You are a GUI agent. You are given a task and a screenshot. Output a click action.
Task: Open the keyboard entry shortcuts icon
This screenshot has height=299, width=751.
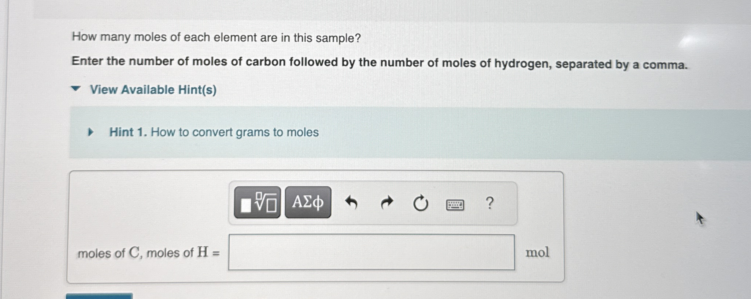coord(454,205)
